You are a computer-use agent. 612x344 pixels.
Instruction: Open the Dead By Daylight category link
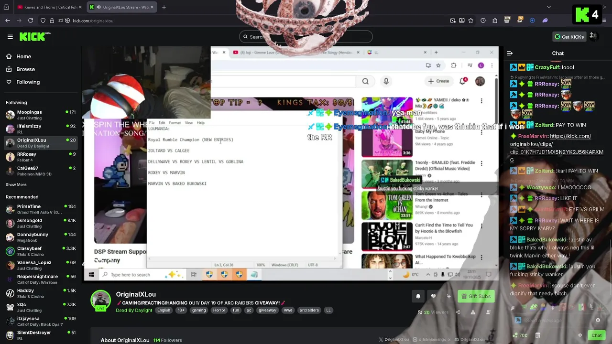pyautogui.click(x=134, y=310)
